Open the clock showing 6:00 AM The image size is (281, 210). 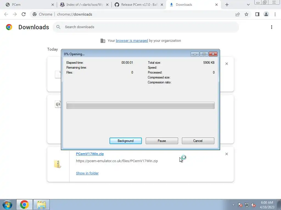[267, 205]
